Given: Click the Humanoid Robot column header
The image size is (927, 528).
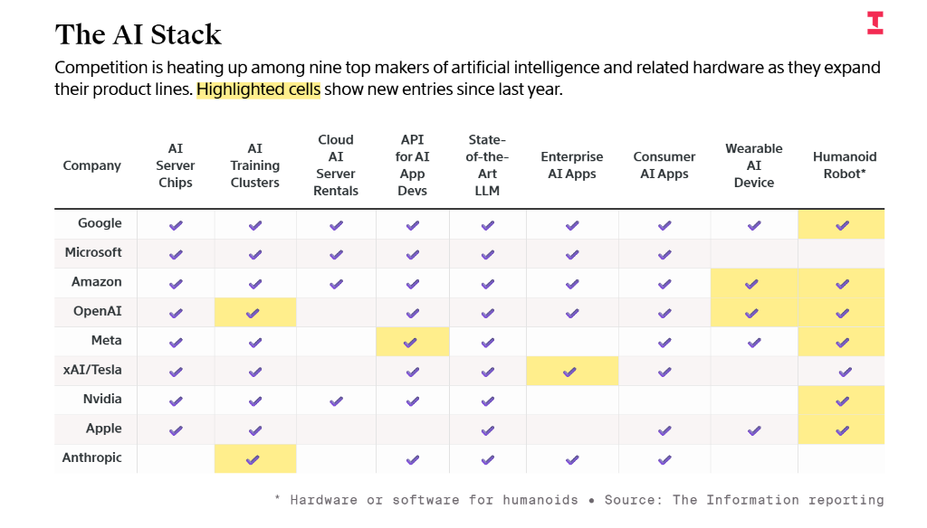Looking at the screenshot, I should point(844,165).
